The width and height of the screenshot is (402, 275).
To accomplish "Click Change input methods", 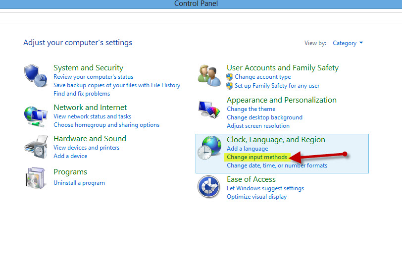I will point(257,157).
